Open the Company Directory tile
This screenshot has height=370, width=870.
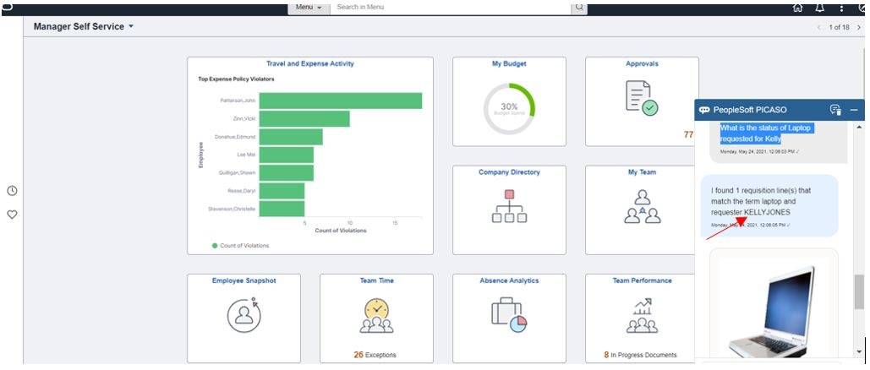click(509, 210)
